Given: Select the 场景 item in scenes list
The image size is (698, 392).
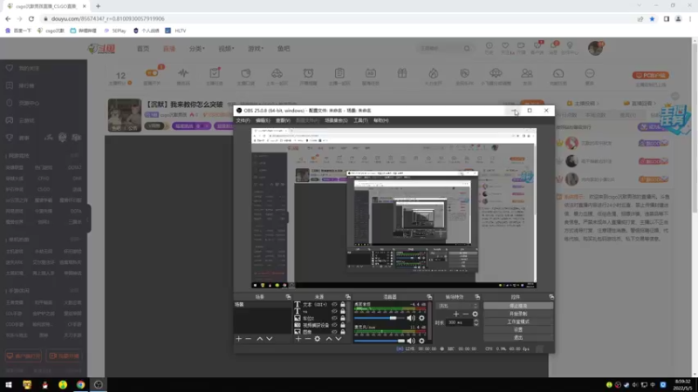Looking at the screenshot, I should pyautogui.click(x=263, y=305).
